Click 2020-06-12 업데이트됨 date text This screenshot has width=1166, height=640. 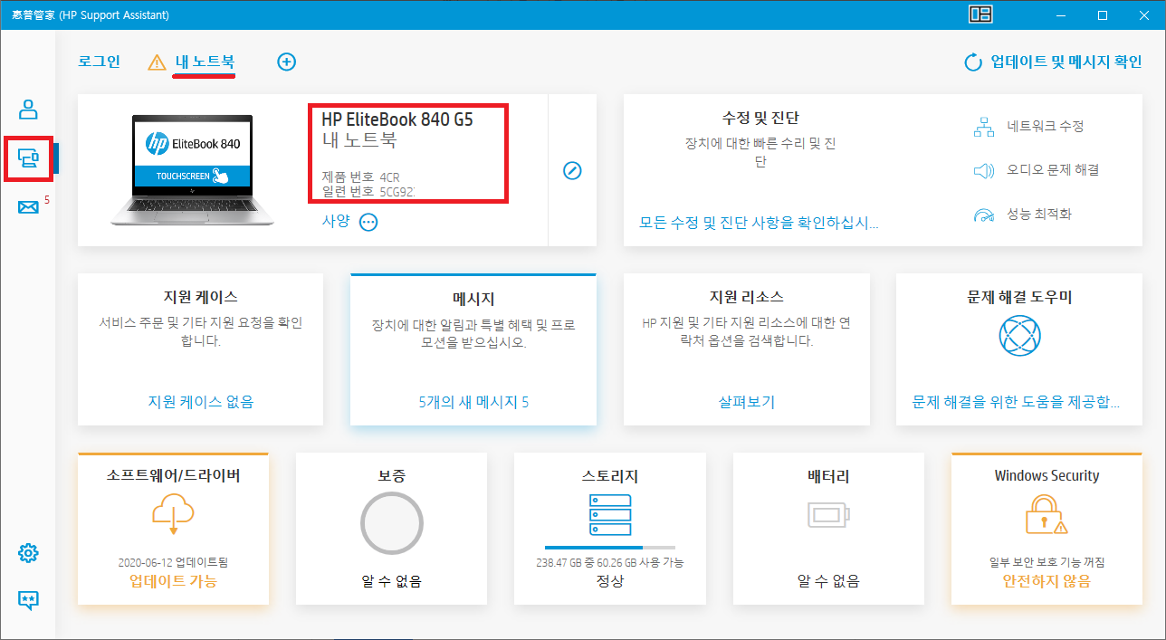coord(173,562)
